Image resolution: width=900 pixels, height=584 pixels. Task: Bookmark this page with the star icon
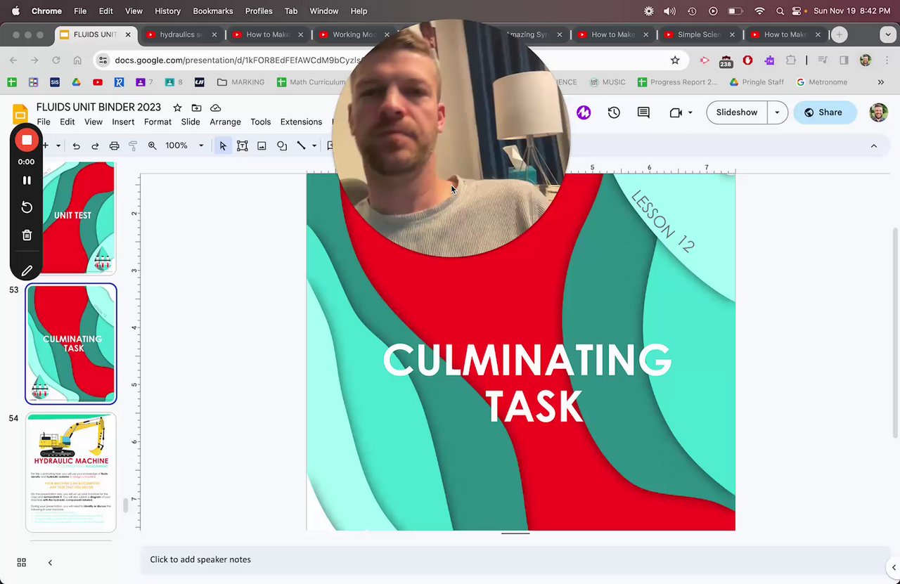(675, 60)
